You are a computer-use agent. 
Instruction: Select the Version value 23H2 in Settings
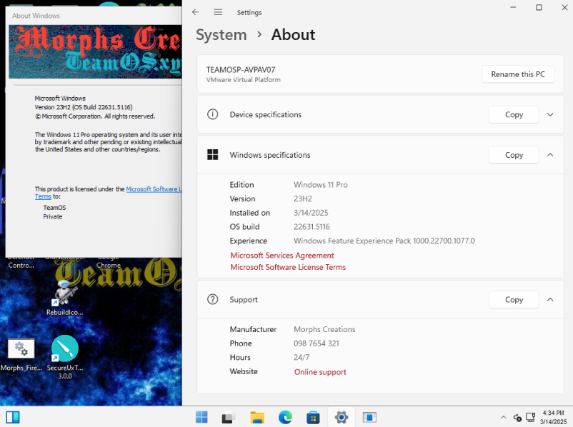click(x=303, y=199)
